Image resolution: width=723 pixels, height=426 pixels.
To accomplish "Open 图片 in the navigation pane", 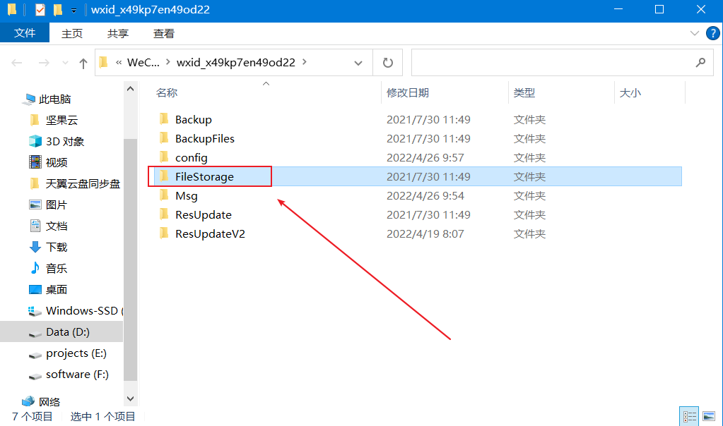I will (x=57, y=205).
